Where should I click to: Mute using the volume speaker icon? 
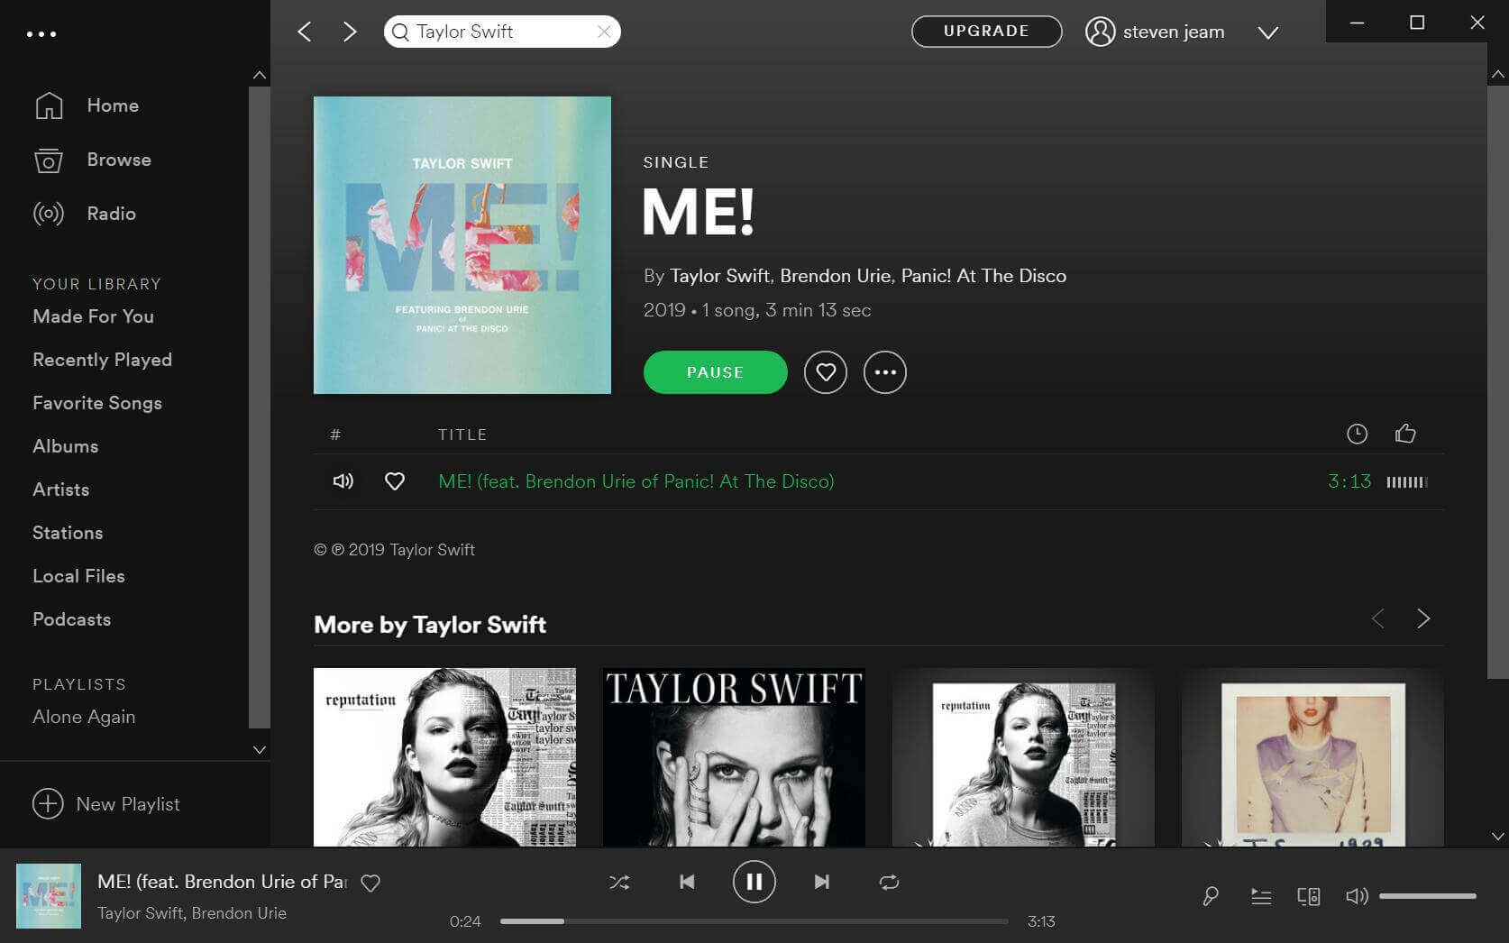(x=1357, y=896)
